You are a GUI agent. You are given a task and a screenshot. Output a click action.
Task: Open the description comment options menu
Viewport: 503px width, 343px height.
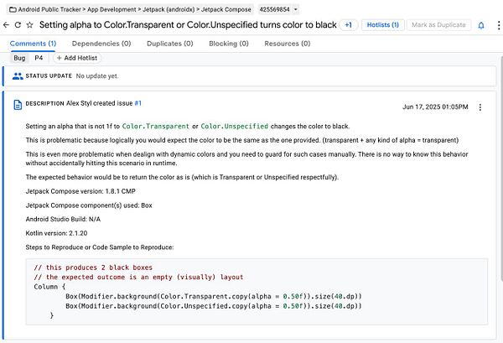tap(480, 107)
